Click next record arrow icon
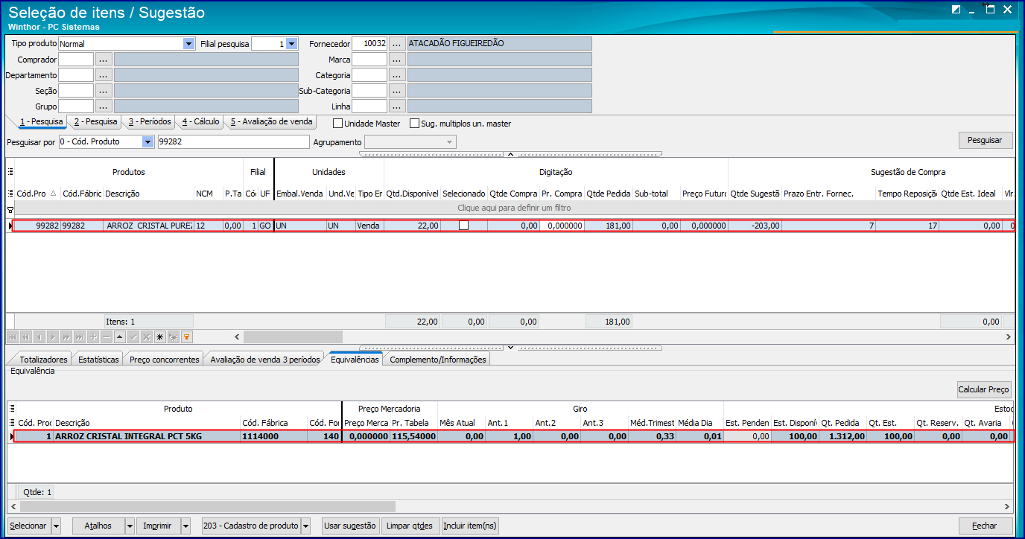The width and height of the screenshot is (1025, 539). coord(53,337)
